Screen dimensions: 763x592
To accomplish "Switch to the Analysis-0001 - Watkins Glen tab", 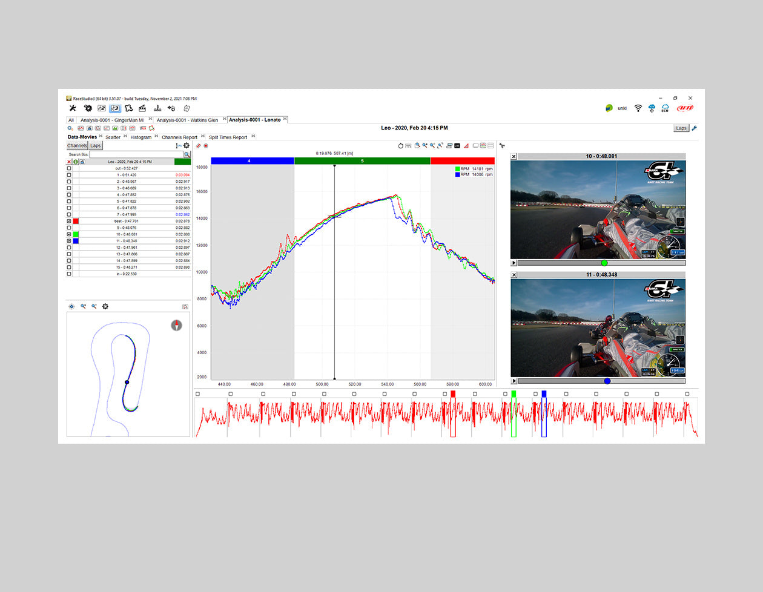I will coord(187,120).
